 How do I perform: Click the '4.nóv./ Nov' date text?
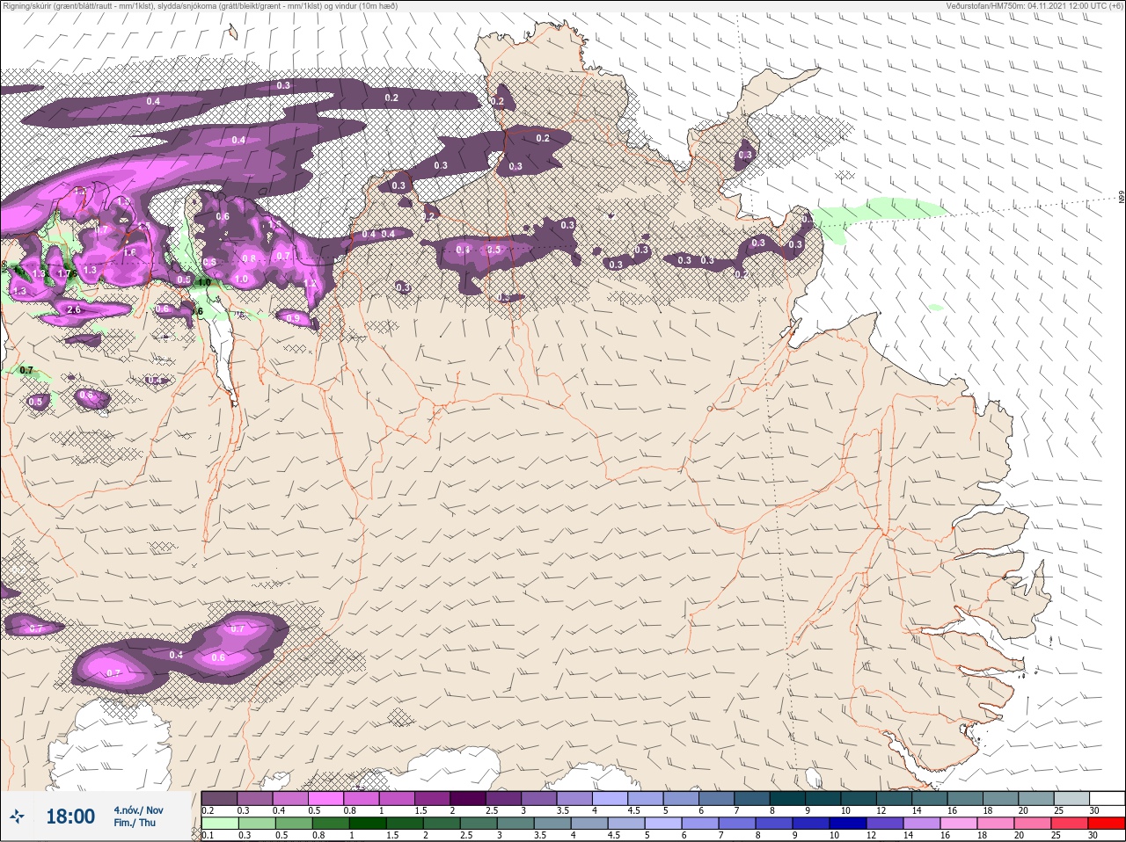[x=138, y=809]
